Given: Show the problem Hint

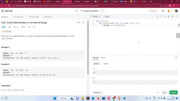Looking at the screenshot, I should click(78, 22).
